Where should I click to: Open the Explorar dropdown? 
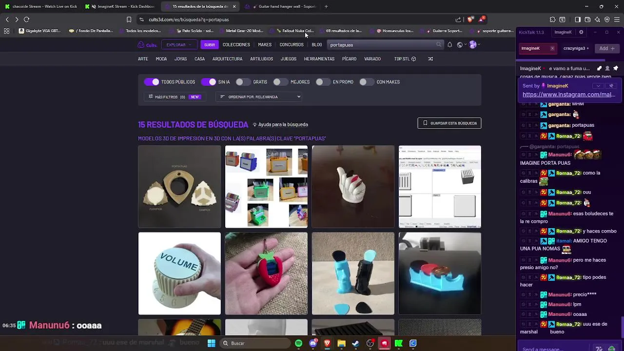tap(179, 45)
